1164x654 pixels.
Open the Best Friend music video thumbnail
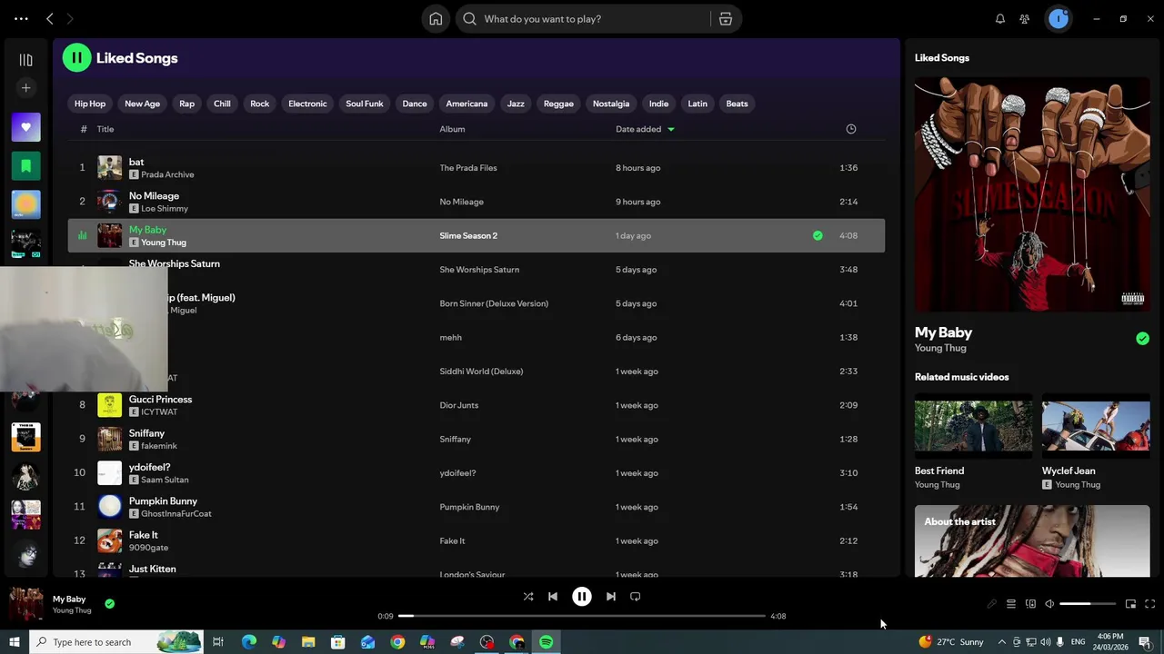[973, 426]
